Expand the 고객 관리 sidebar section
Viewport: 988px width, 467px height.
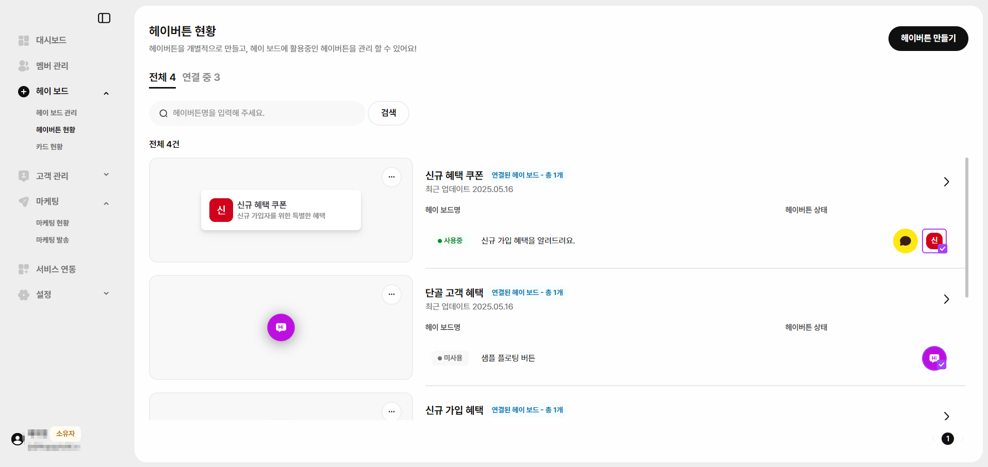(106, 175)
